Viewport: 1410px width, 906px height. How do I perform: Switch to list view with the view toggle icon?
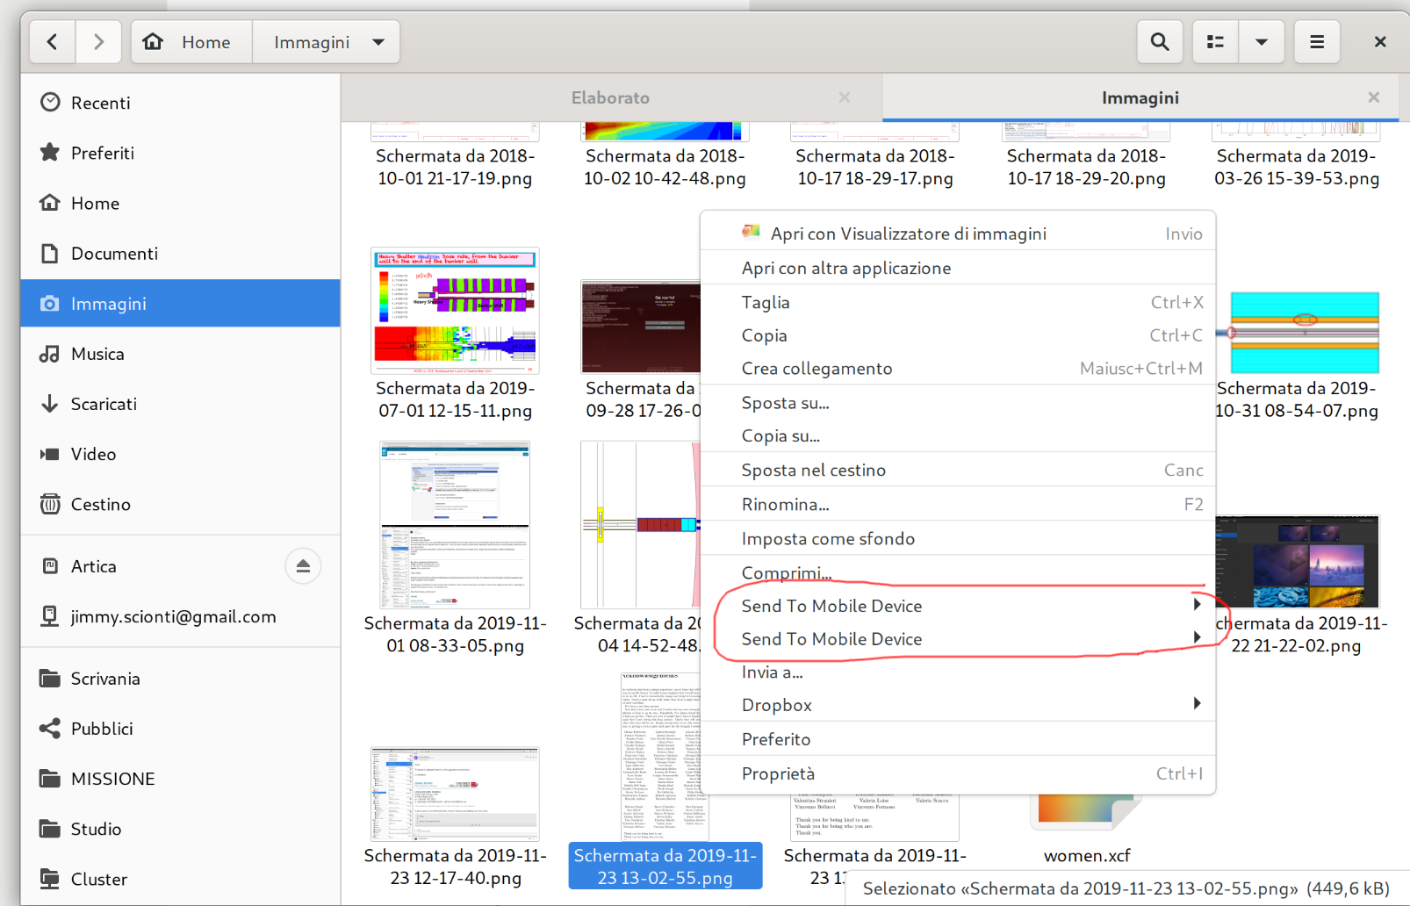(1216, 42)
